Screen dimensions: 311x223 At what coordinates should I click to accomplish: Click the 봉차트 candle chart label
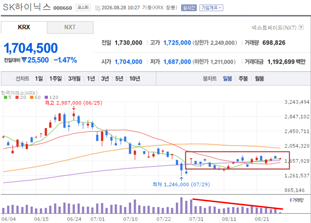tap(210, 79)
